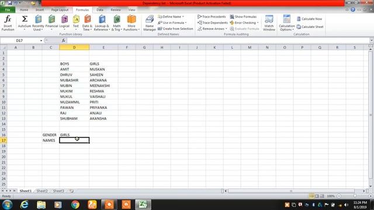The height and width of the screenshot is (210, 374).
Task: Switch to Page Break Preview in status bar
Action: 322,196
